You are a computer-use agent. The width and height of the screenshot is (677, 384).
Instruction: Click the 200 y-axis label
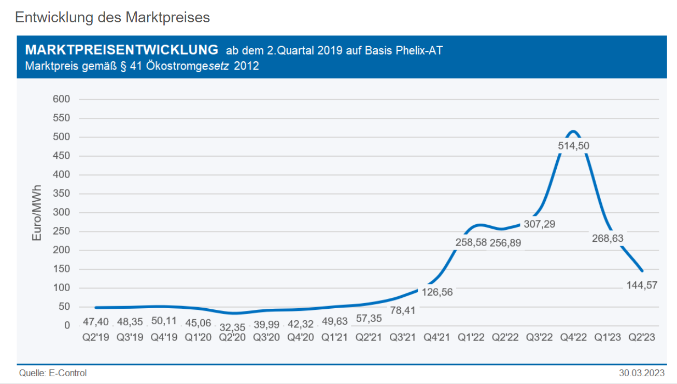click(61, 250)
